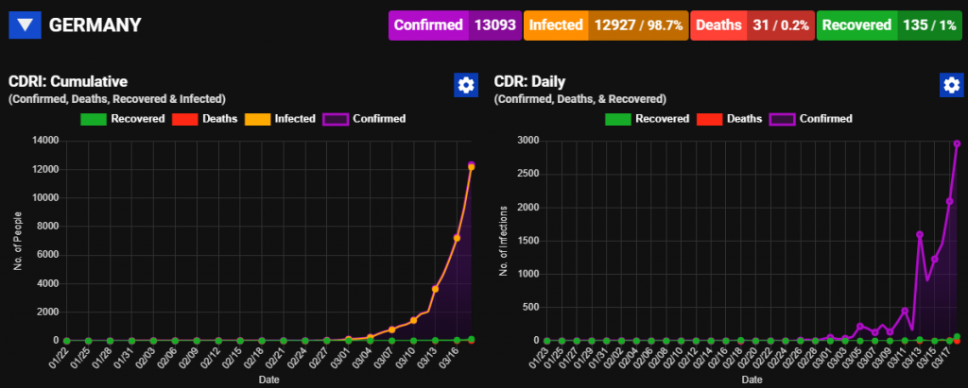Select the last purple point on Daily chart
The height and width of the screenshot is (388, 968).
(x=957, y=143)
